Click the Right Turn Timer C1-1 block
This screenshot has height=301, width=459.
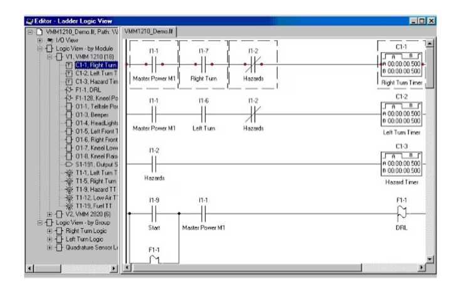[x=401, y=64]
